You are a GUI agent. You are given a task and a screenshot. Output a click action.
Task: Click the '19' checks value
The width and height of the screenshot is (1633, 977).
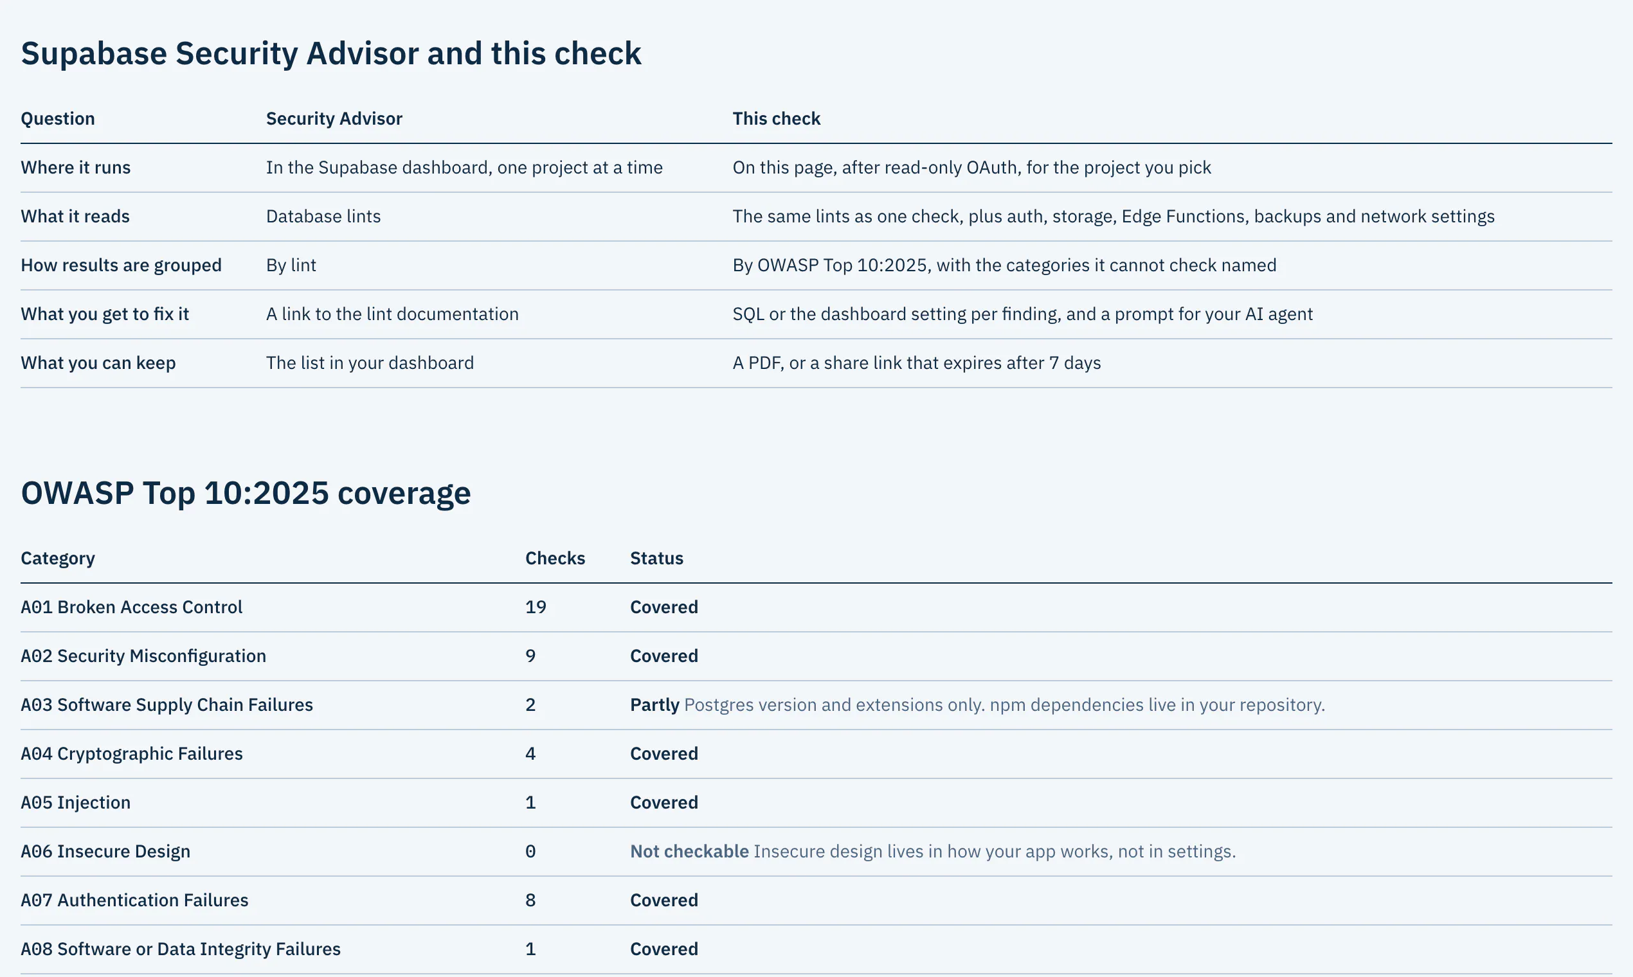(x=536, y=607)
